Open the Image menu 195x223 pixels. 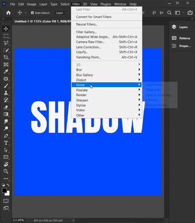(x=32, y=4)
